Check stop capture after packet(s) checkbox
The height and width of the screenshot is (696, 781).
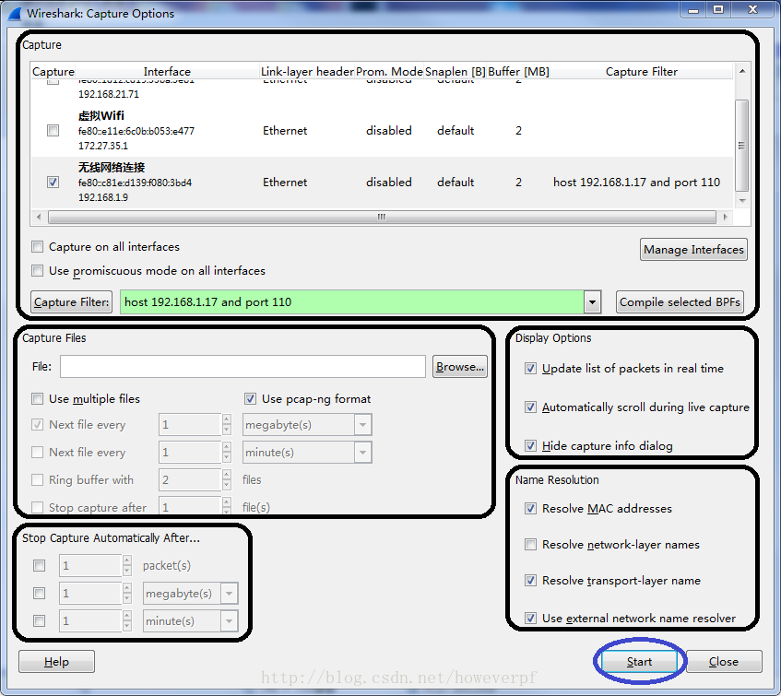[x=40, y=566]
